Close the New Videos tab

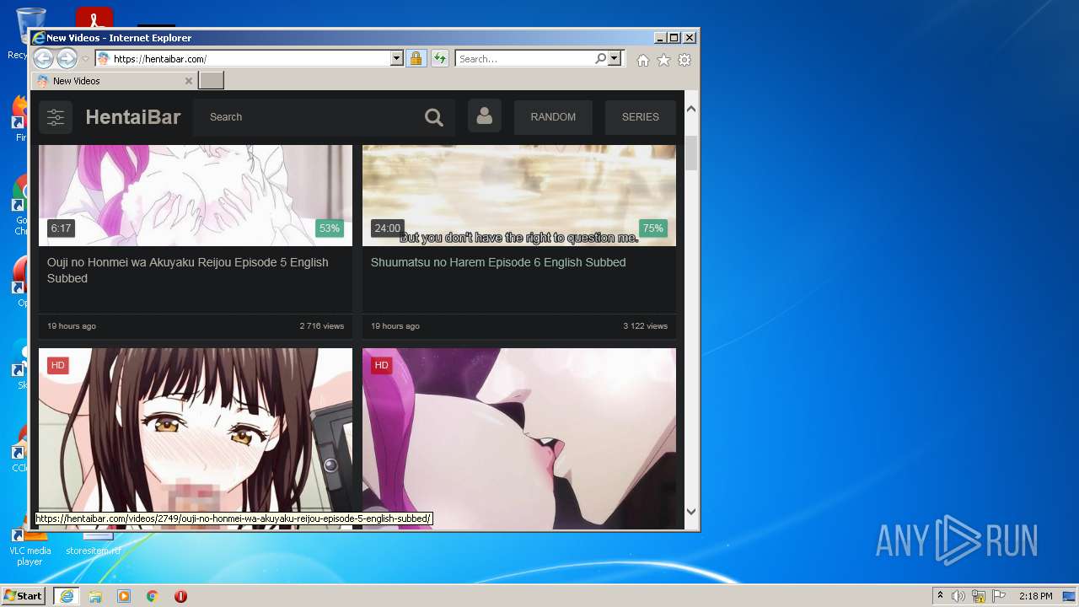click(x=189, y=81)
